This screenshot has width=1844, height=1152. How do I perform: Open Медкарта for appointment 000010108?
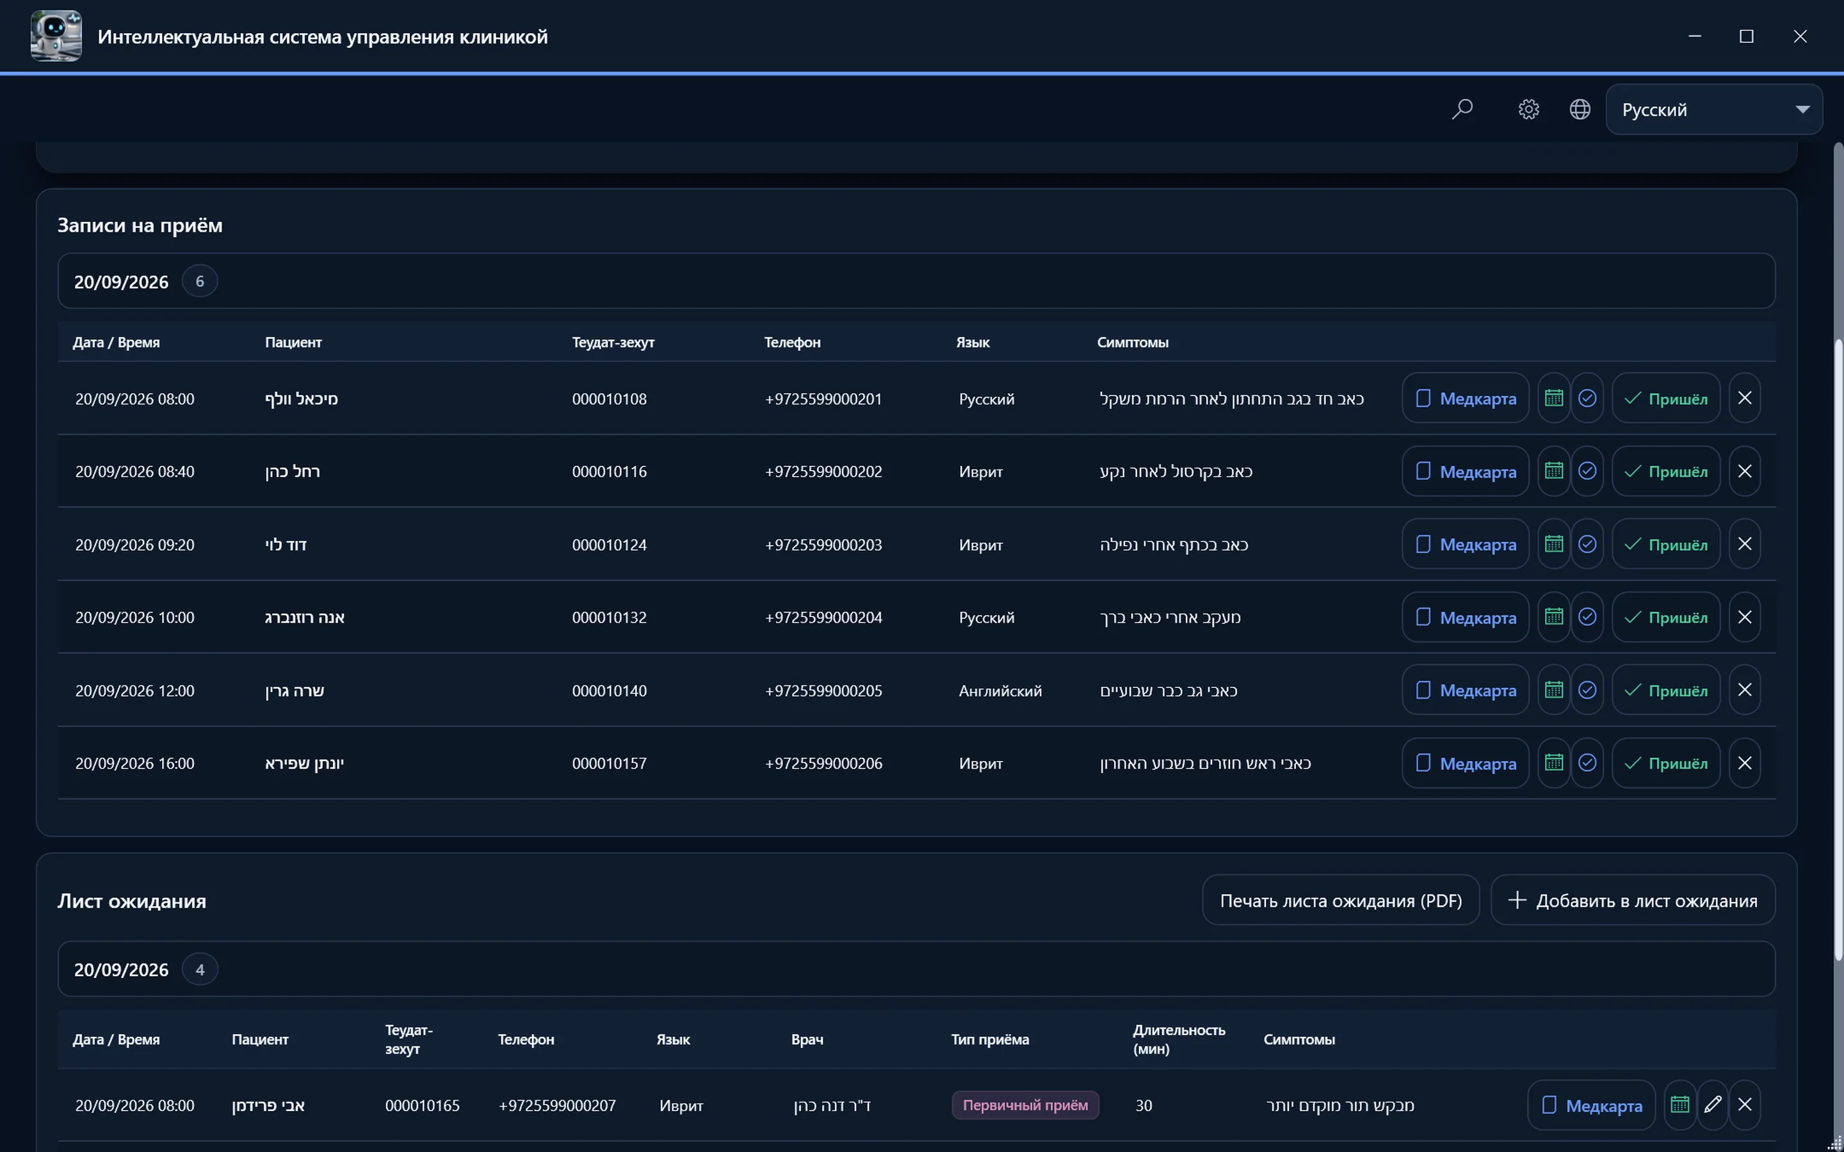1466,397
